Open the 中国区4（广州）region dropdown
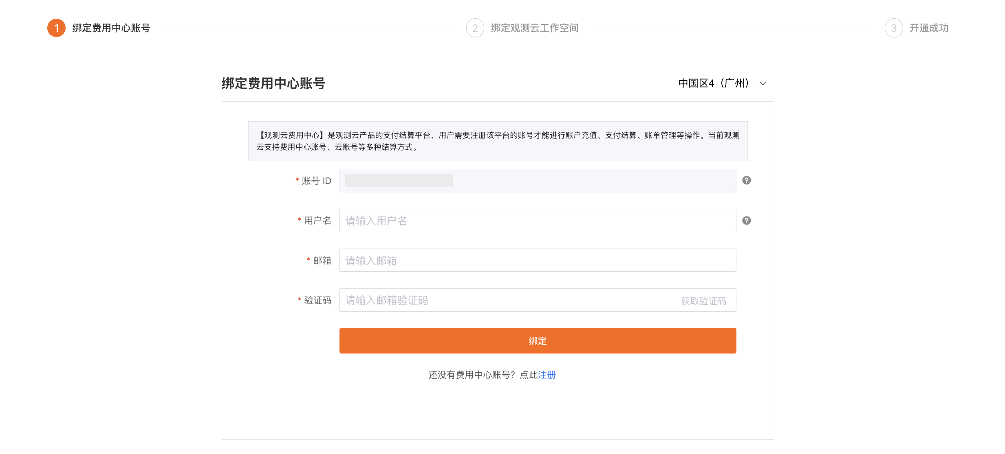Image resolution: width=1005 pixels, height=454 pixels. coord(722,83)
